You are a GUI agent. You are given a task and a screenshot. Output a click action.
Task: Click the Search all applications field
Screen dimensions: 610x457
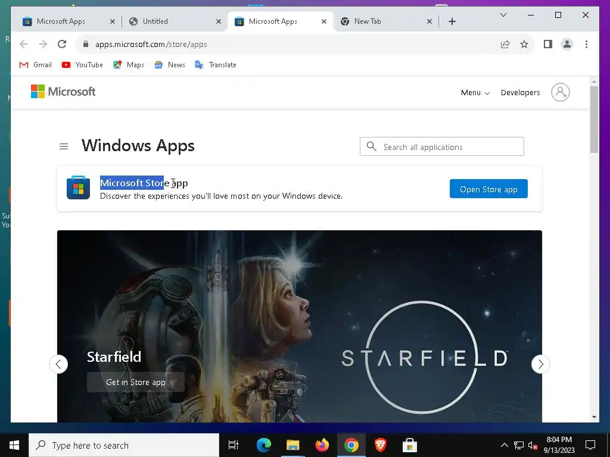click(x=441, y=146)
